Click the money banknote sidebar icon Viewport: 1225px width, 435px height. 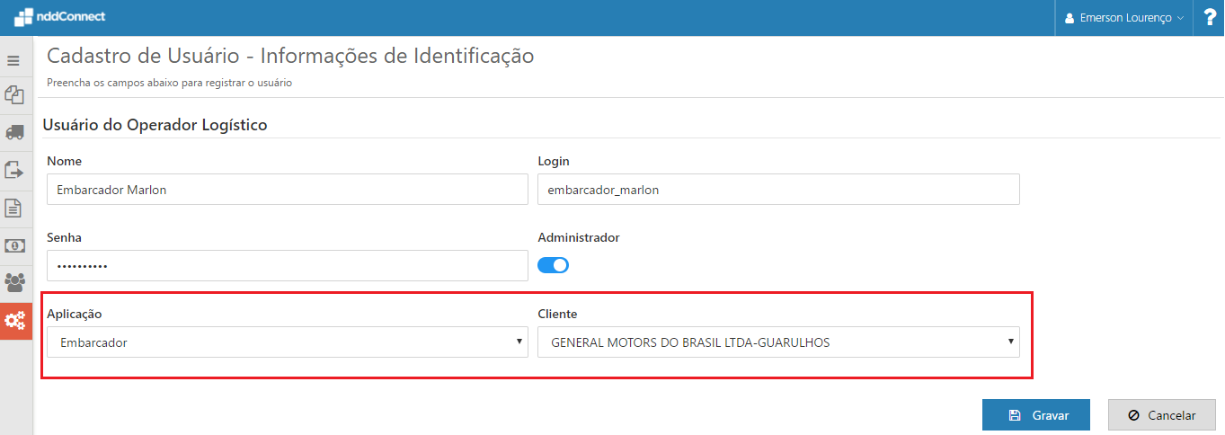14,245
